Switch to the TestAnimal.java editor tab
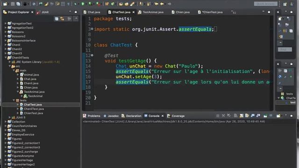This screenshot has width=299, height=168. click(x=150, y=12)
